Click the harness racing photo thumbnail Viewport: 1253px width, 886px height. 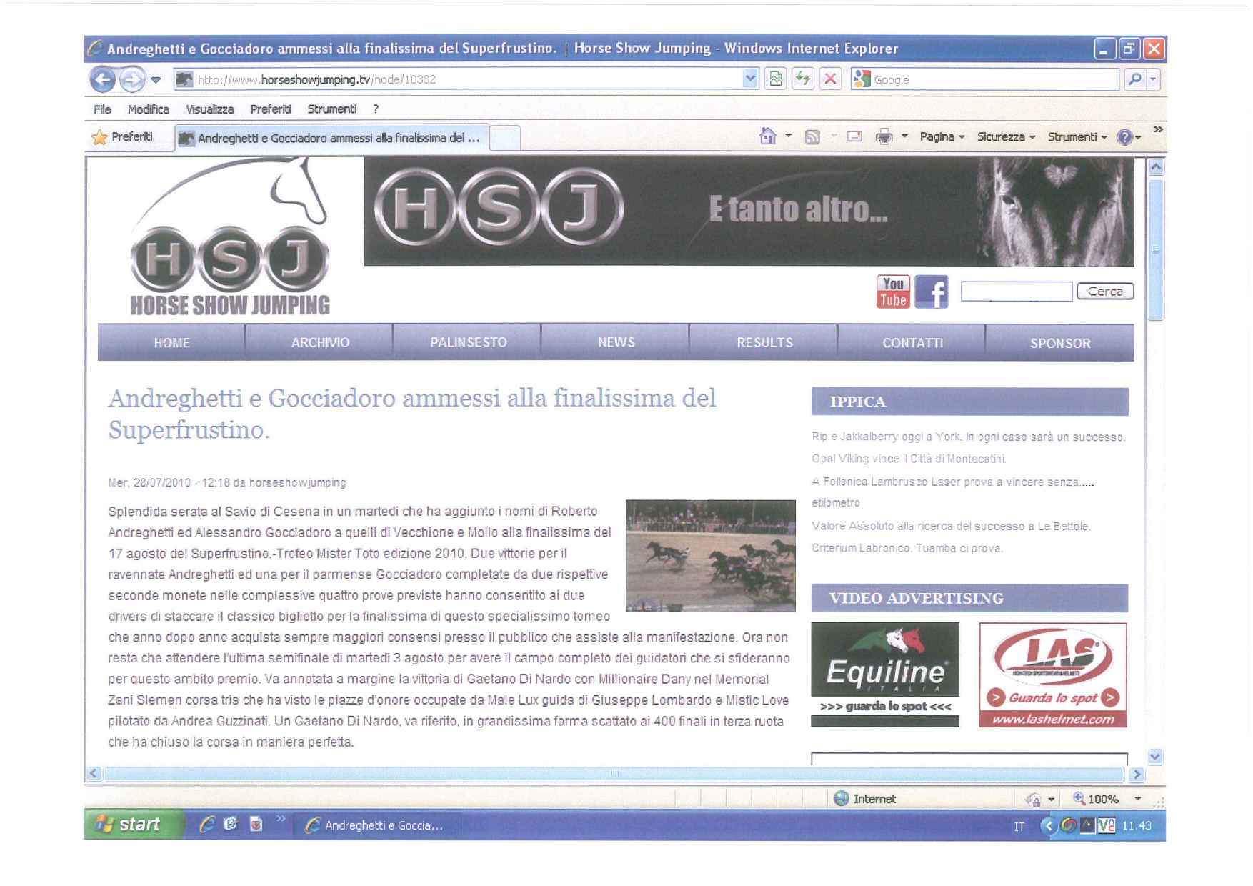tap(711, 556)
